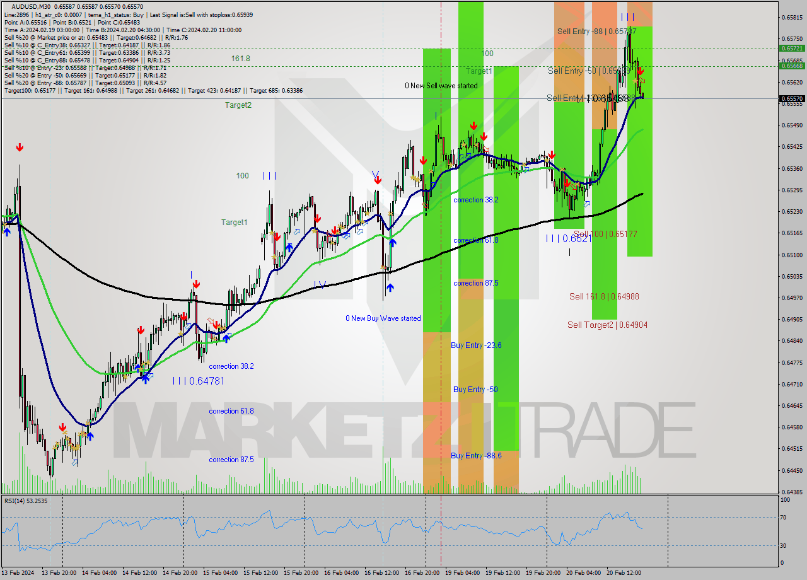Click the green 161.8 Fibonacci label
807x580 pixels.
click(240, 58)
